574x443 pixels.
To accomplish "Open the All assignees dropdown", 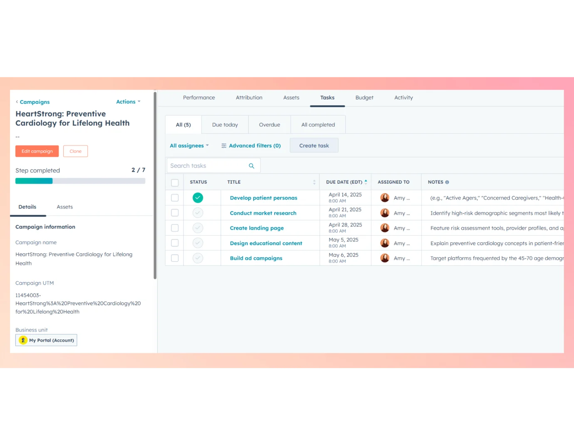I will point(189,145).
